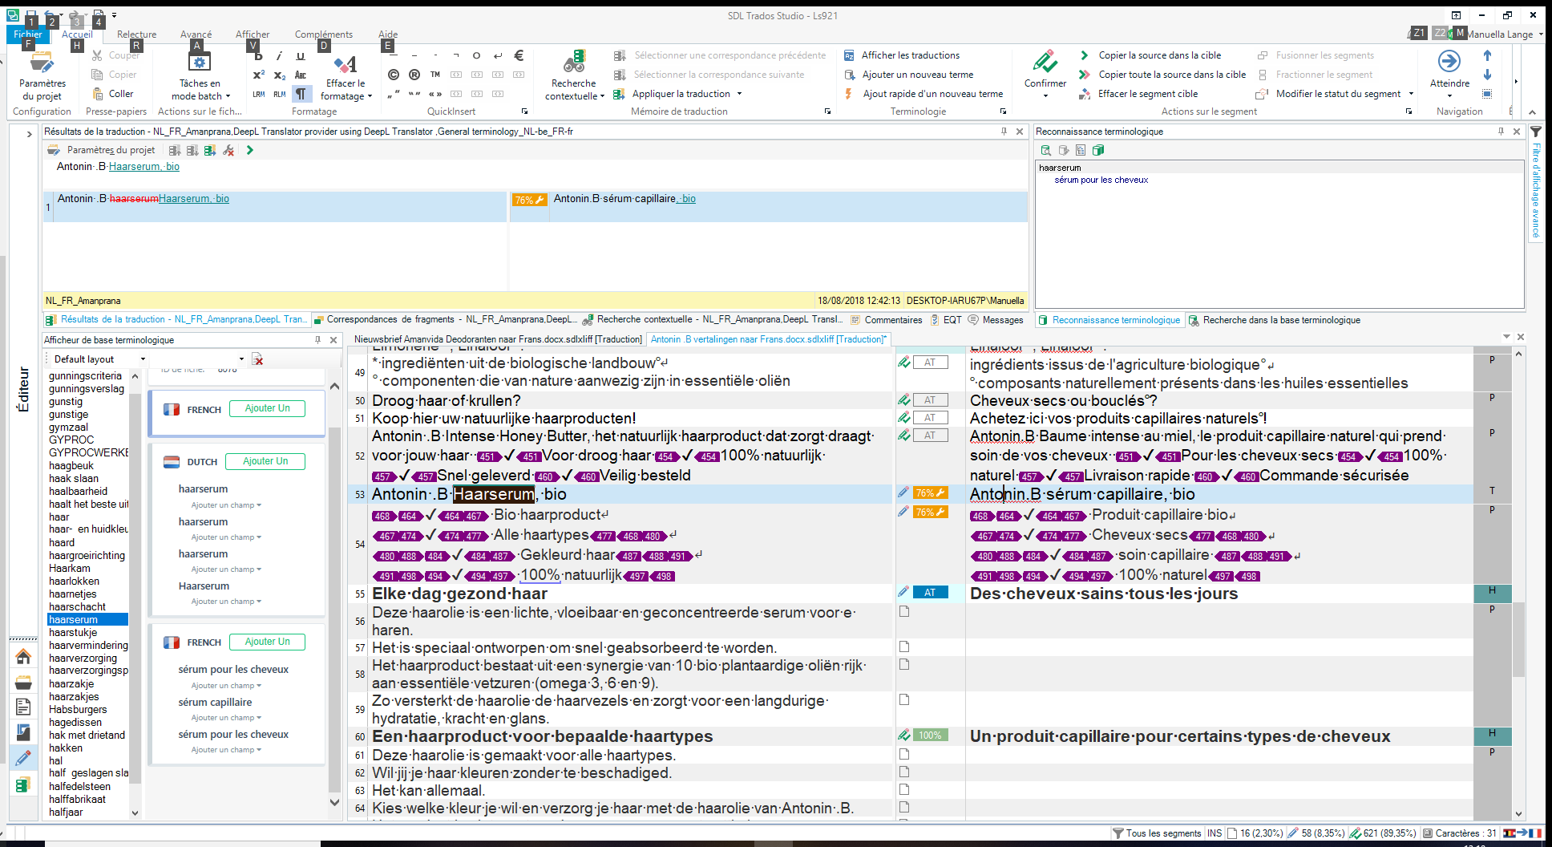Image resolution: width=1552 pixels, height=847 pixels.
Task: Toggle underline formatting in the ribbon
Action: [301, 55]
